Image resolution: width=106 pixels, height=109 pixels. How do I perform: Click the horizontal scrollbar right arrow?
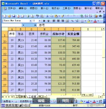[100, 97]
